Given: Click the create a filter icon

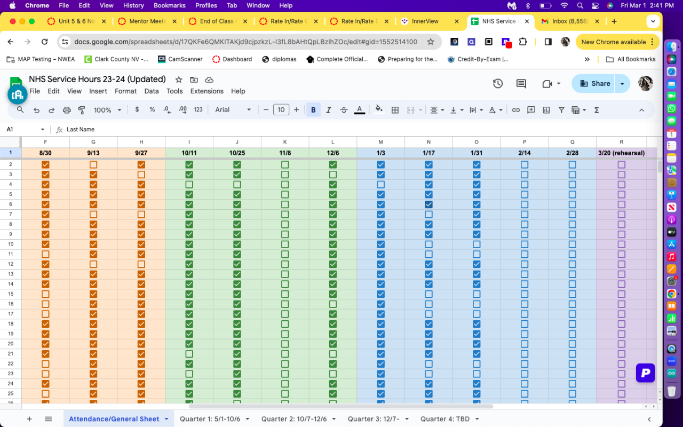Looking at the screenshot, I should (561, 110).
